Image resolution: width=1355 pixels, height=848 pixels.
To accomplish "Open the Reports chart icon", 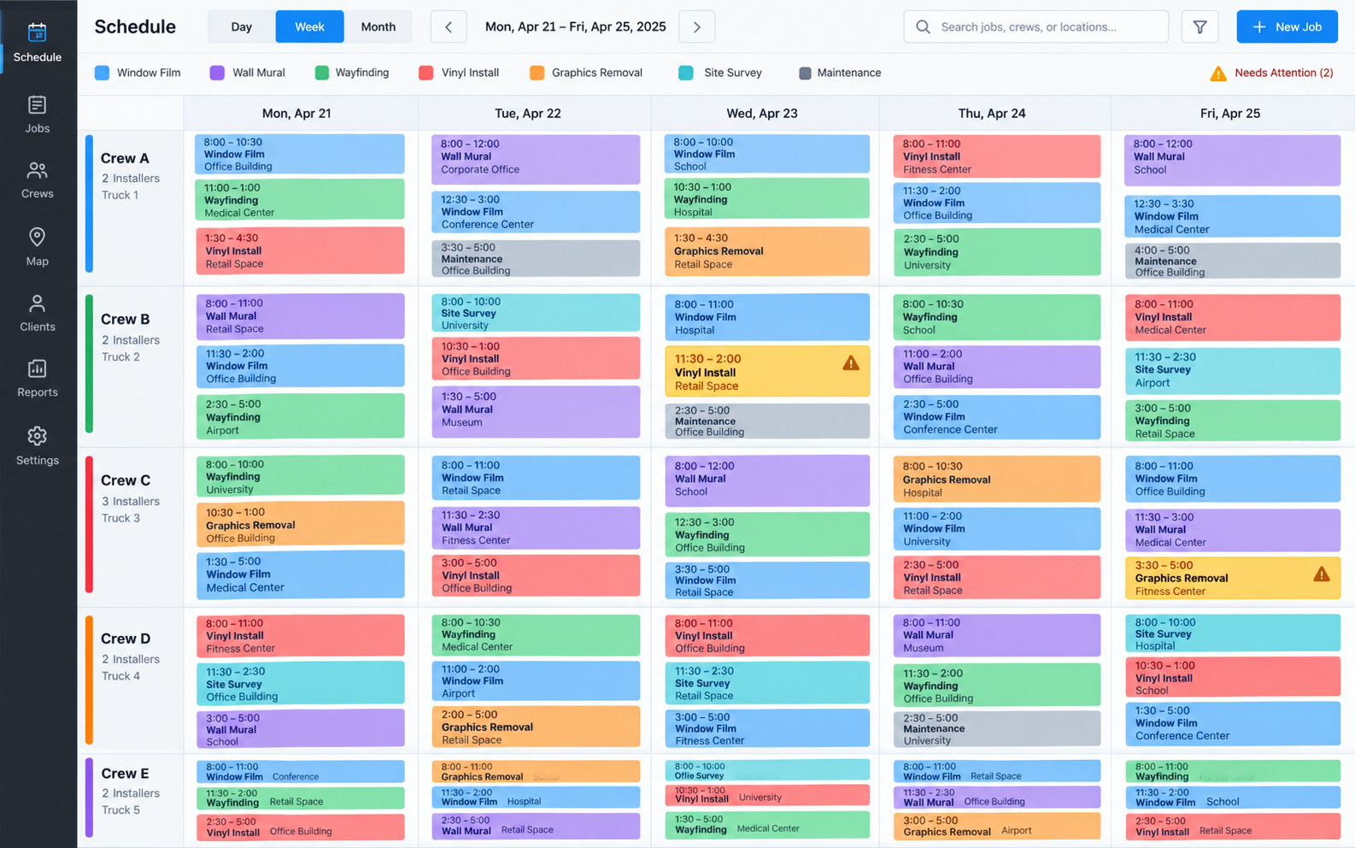I will pyautogui.click(x=37, y=368).
